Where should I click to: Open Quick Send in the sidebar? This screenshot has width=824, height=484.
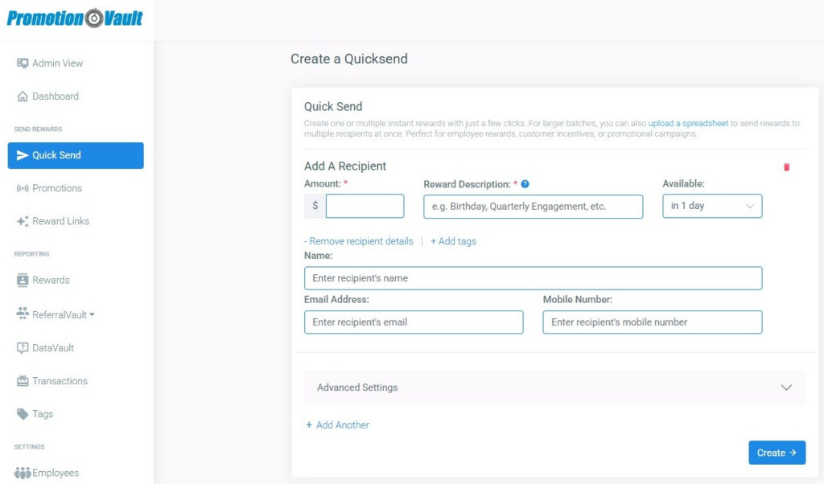click(76, 155)
